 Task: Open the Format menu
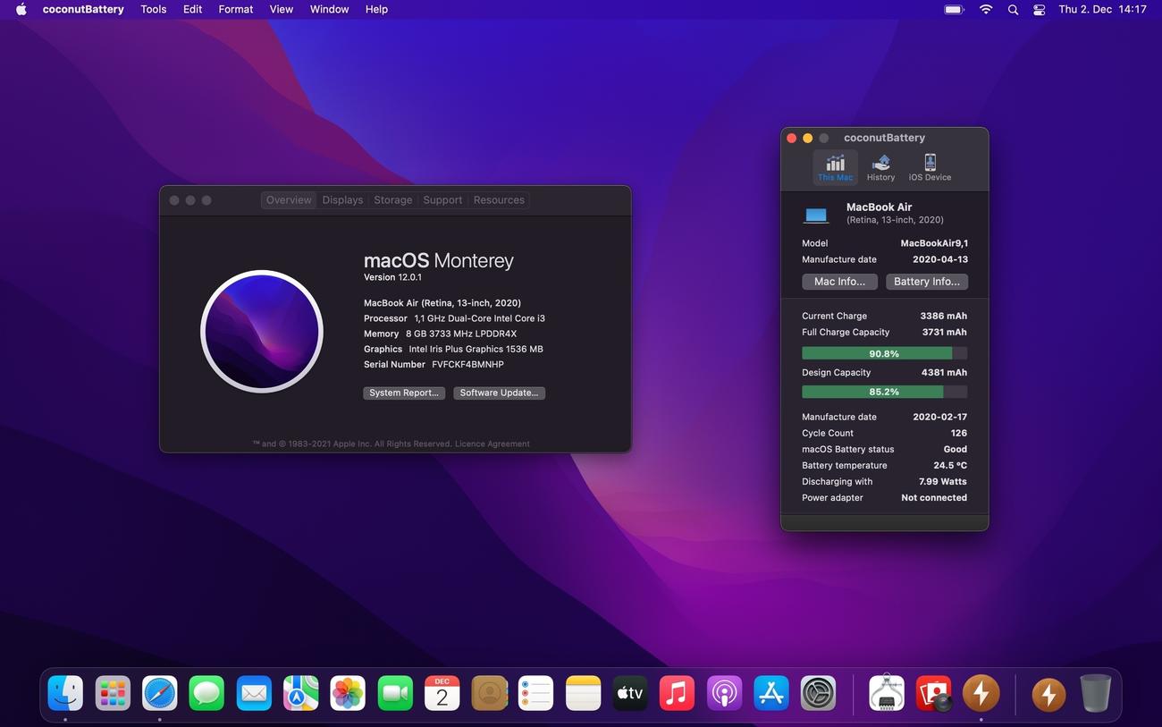(236, 9)
